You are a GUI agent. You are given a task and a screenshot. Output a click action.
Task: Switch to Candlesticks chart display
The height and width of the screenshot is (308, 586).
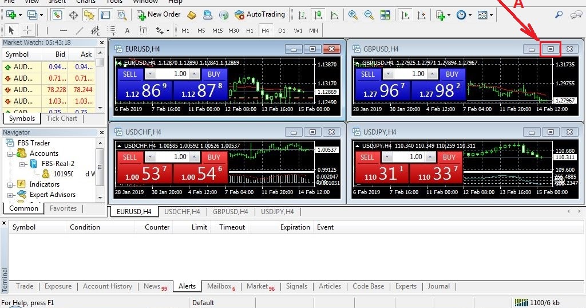coord(318,15)
